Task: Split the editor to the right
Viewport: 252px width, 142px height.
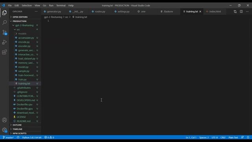Action: click(241, 11)
